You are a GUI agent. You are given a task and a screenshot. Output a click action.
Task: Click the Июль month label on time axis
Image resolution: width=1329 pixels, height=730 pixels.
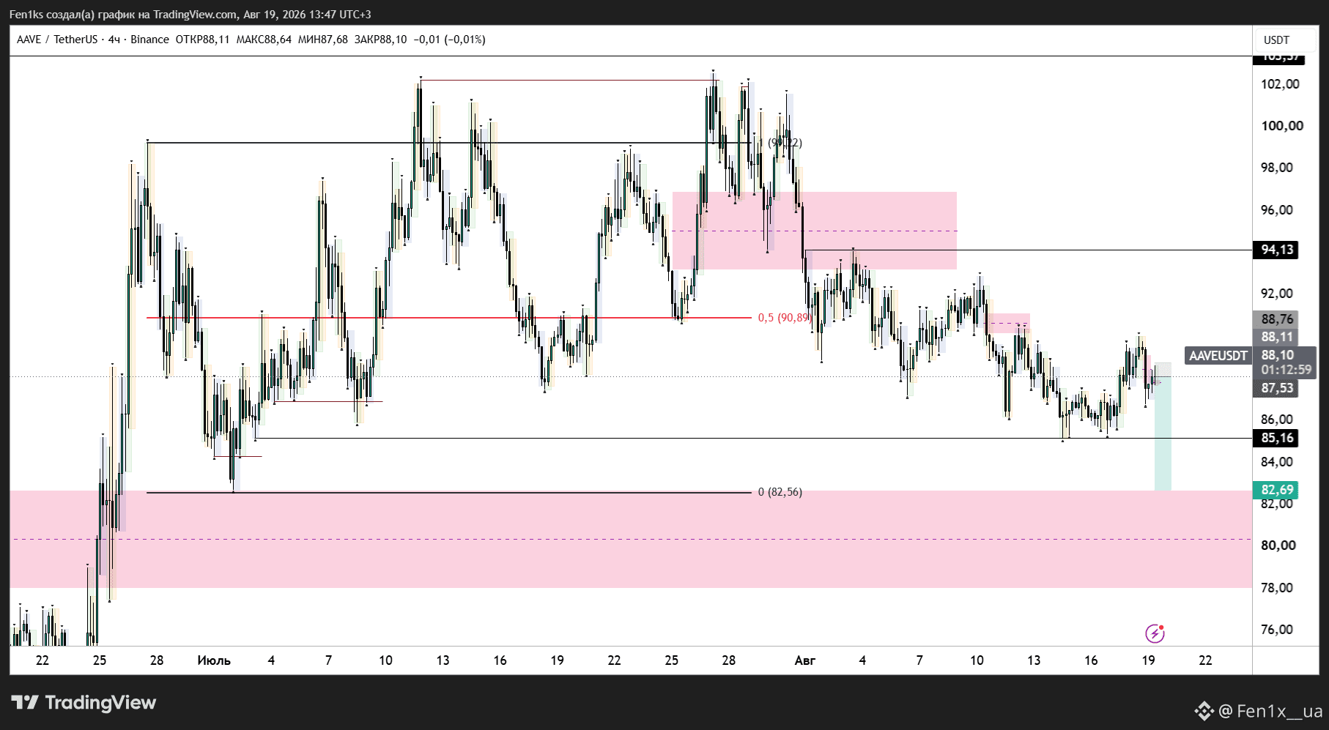[x=214, y=660]
